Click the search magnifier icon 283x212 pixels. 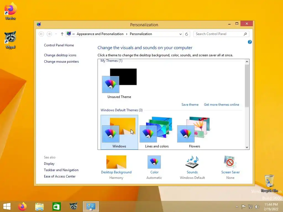[245, 34]
